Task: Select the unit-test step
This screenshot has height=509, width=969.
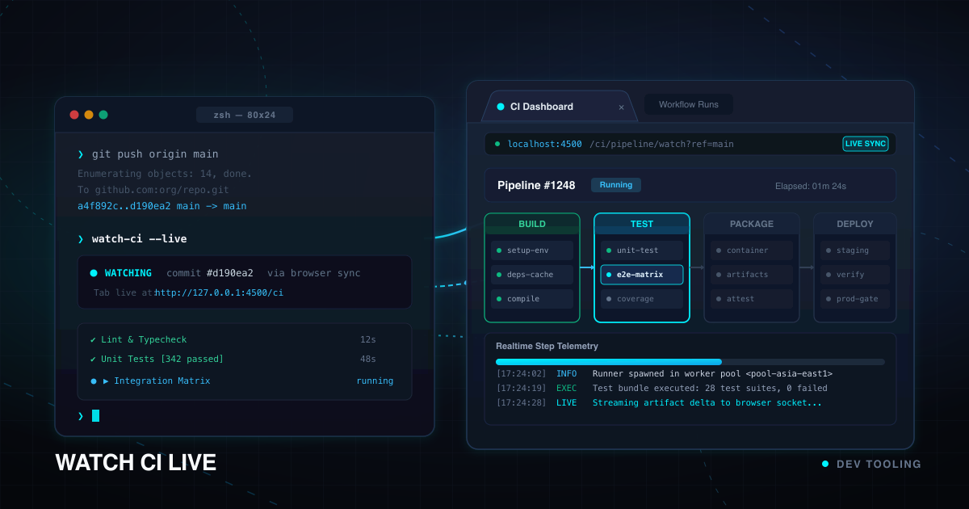Action: 642,250
